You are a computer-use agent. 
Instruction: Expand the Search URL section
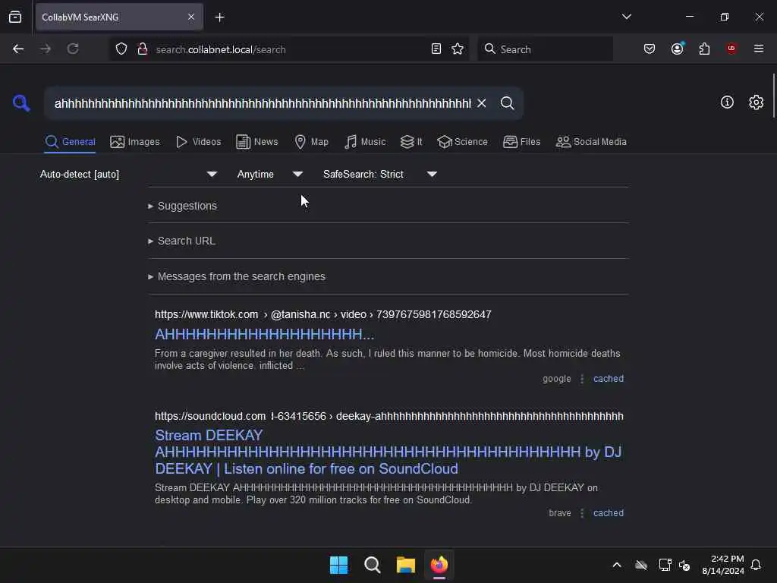click(182, 241)
